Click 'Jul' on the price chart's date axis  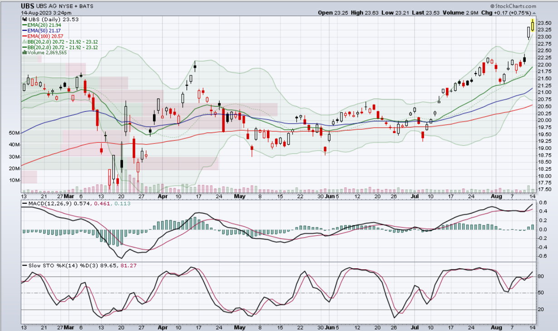[415, 196]
